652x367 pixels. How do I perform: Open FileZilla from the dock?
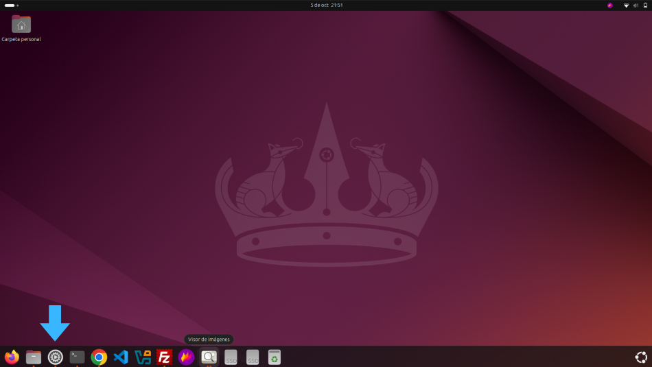point(165,357)
